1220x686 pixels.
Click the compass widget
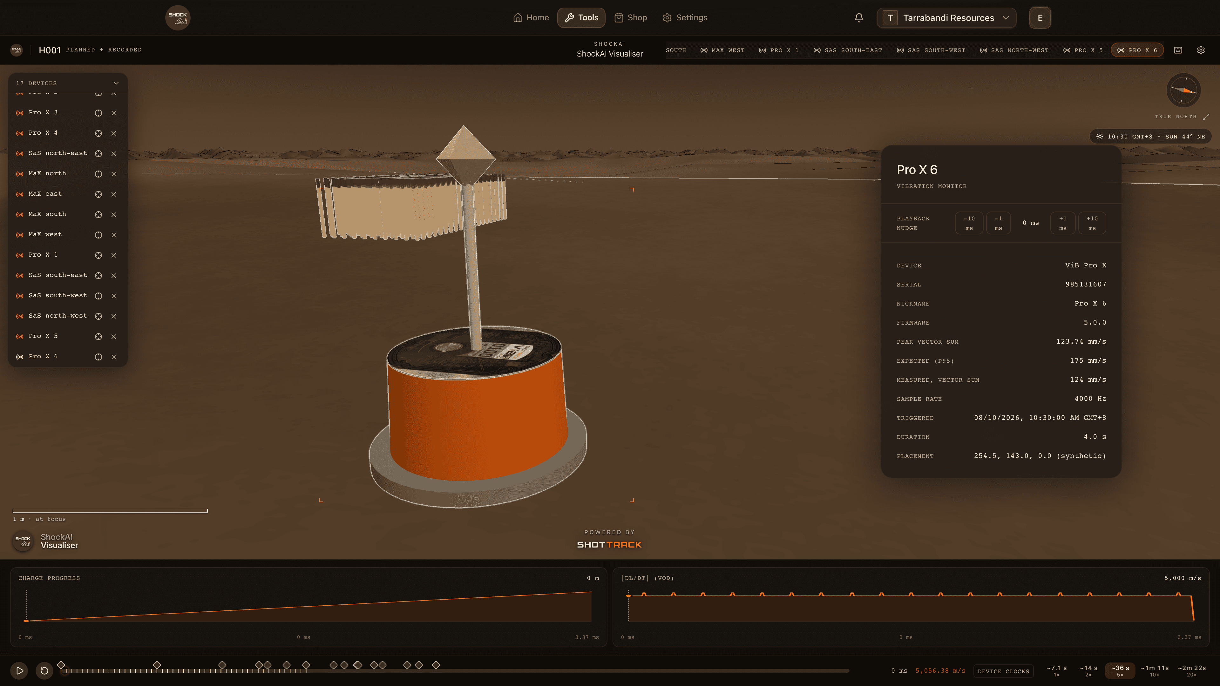(1183, 91)
